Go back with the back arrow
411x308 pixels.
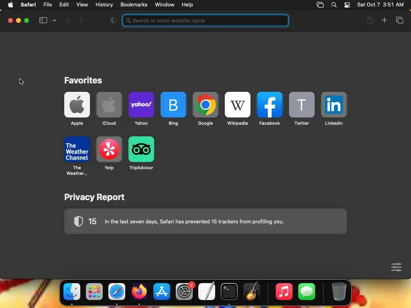coord(67,20)
